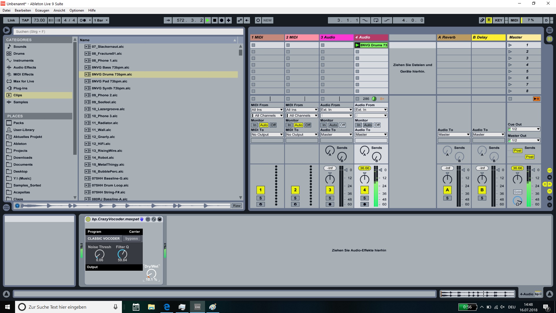Click the transport Stop button
556x313 pixels.
coord(215,20)
